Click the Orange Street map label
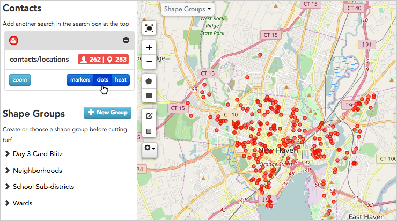 275,164
